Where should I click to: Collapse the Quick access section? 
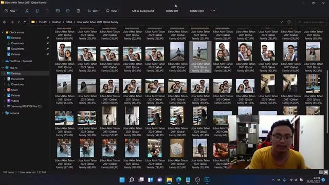coord(3,32)
